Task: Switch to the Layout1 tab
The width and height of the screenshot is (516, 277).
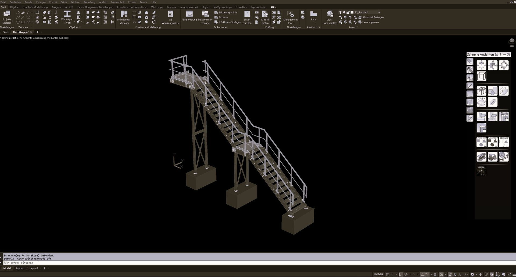Action: (x=20, y=268)
